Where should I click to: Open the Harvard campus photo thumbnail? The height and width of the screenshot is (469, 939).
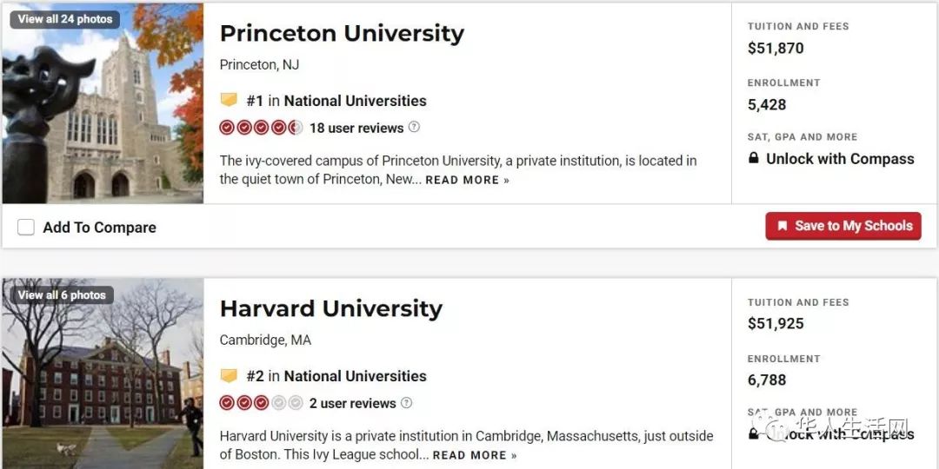point(103,373)
